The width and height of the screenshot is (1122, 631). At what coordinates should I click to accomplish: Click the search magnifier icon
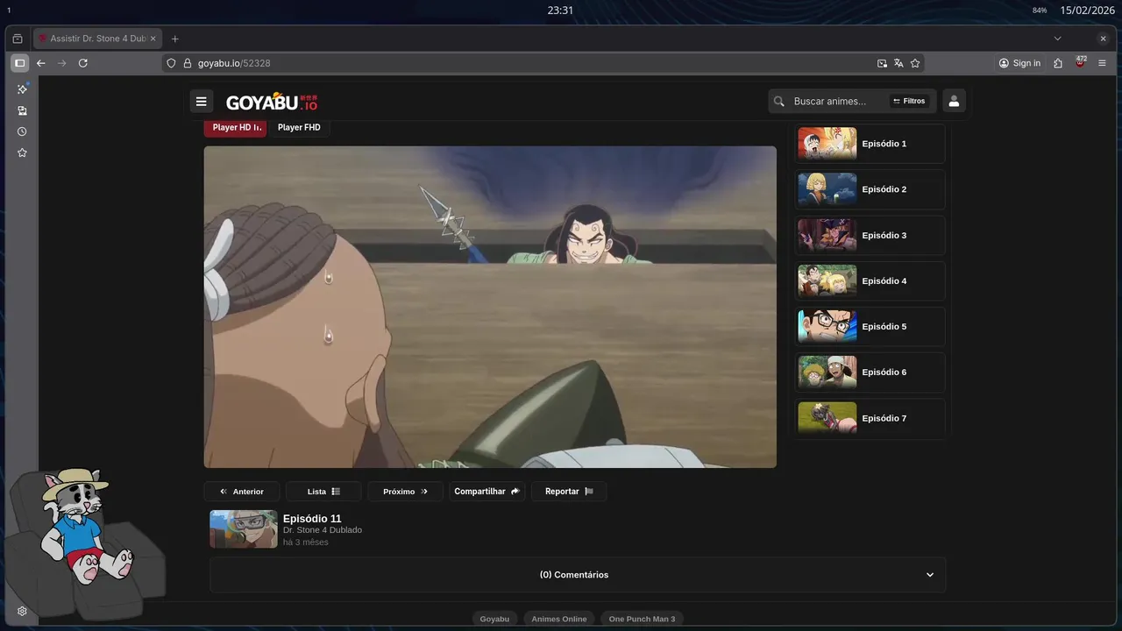(x=779, y=101)
